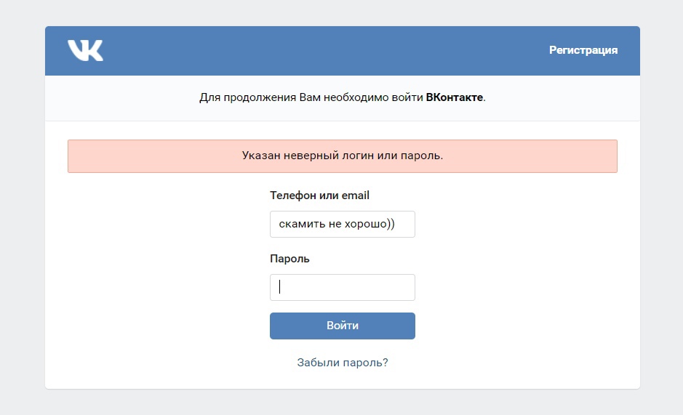The width and height of the screenshot is (683, 415).
Task: Open the Регистрация sign-up link
Action: [x=583, y=50]
